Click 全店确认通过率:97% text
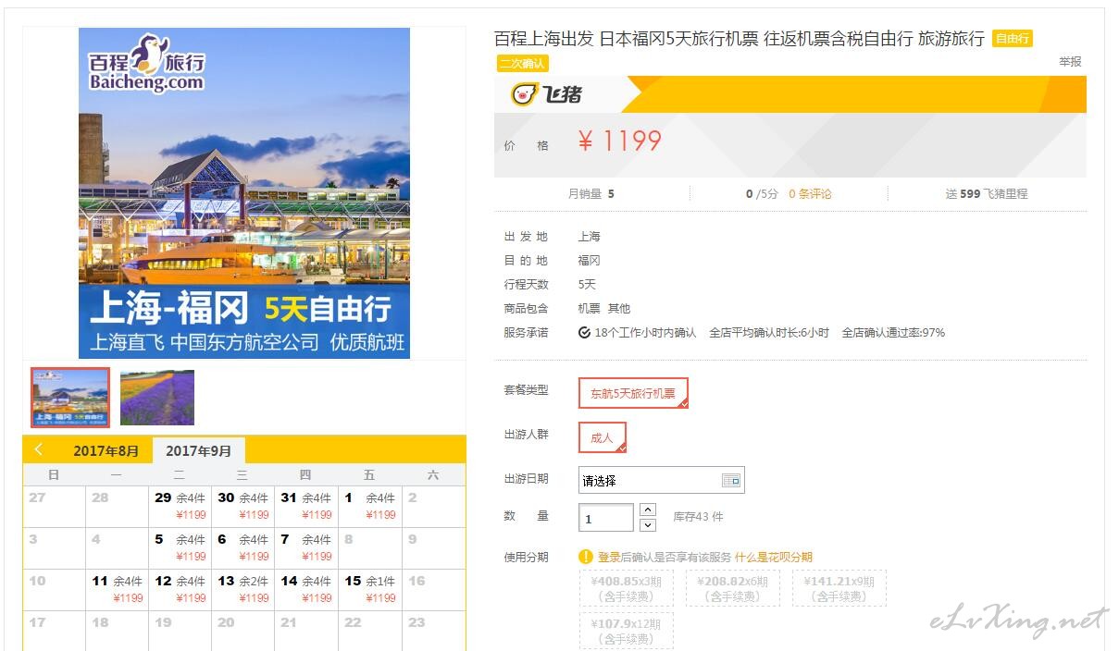 pyautogui.click(x=893, y=333)
